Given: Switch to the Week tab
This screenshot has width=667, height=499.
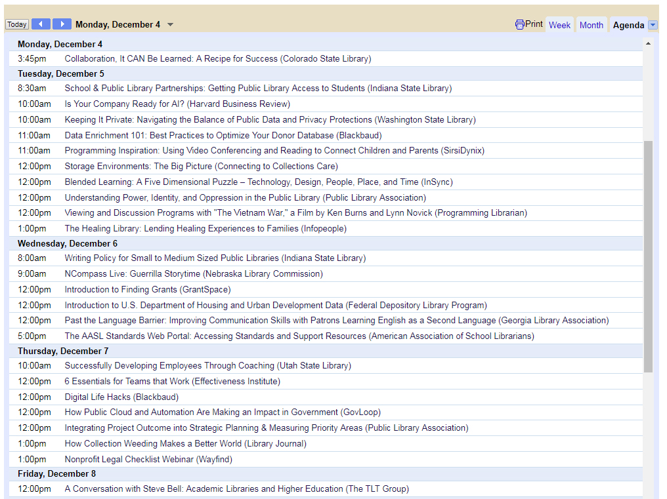Looking at the screenshot, I should click(x=559, y=25).
